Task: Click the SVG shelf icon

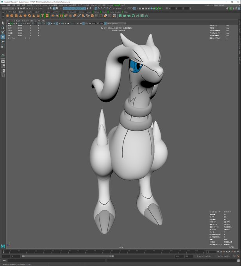Action: tap(47, 16)
